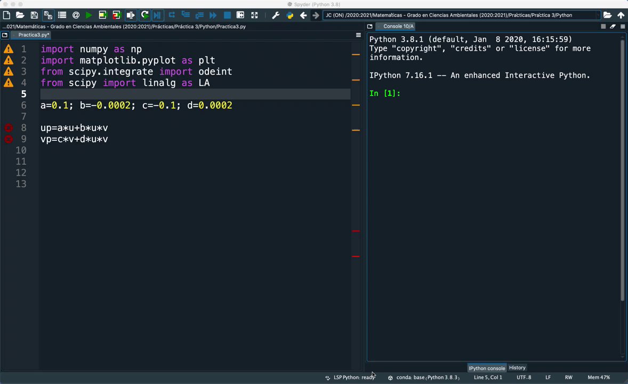This screenshot has width=628, height=384.
Task: Create a new file with toolbar icon
Action: click(6, 15)
